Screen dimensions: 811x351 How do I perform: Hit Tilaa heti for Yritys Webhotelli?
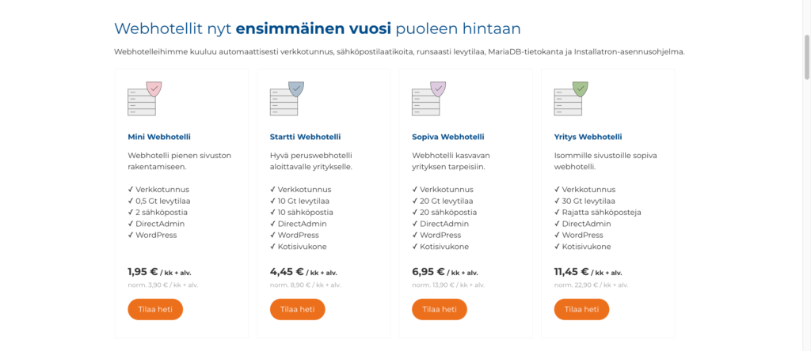pos(581,309)
